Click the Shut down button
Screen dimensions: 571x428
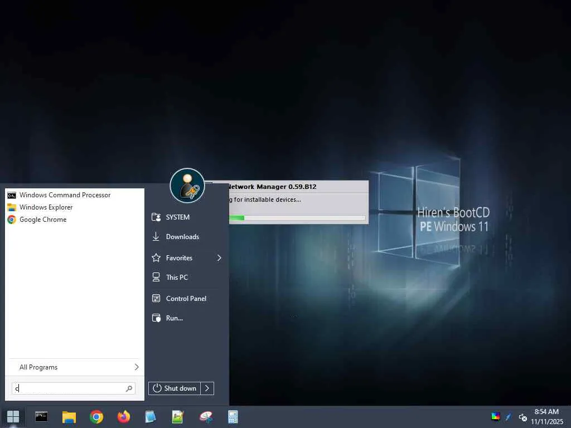(175, 388)
